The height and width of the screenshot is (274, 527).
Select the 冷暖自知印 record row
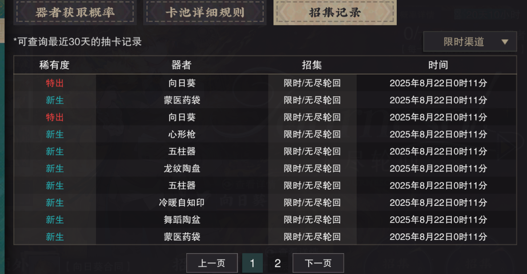(265, 203)
